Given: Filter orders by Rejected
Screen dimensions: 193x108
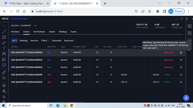Looking at the screenshot, I should (69, 40).
